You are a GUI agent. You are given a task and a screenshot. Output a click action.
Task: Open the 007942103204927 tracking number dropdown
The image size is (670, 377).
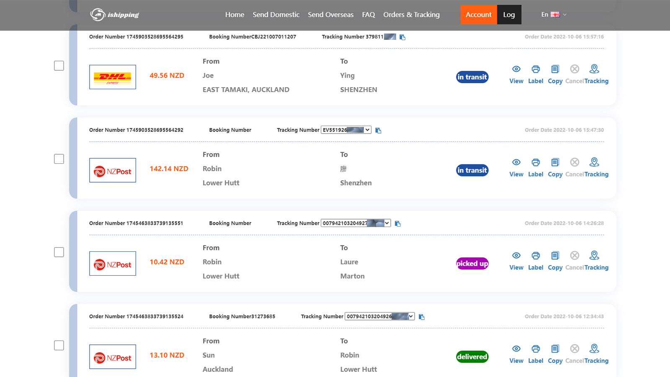point(387,223)
